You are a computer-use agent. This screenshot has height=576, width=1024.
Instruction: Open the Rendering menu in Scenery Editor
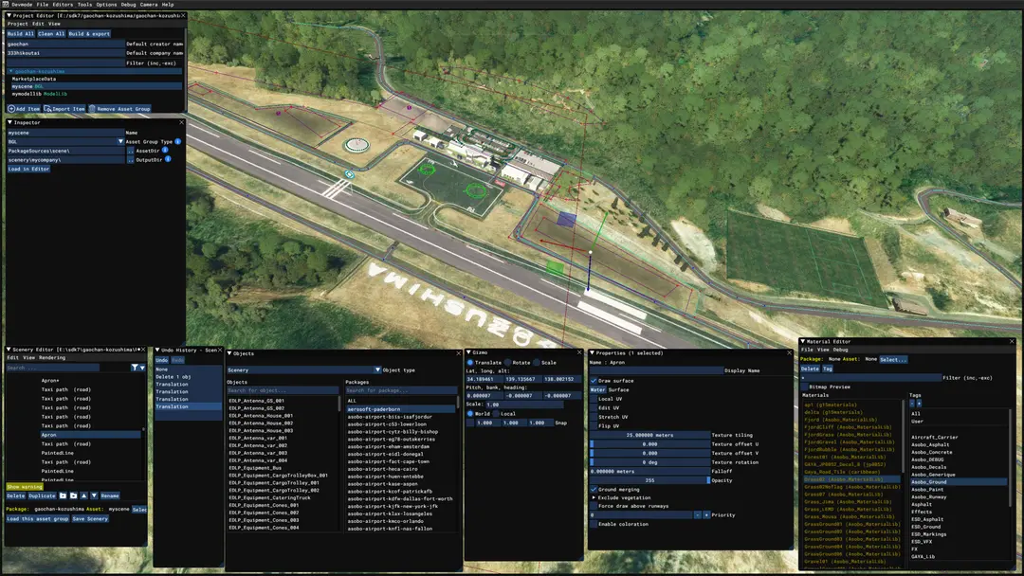(x=52, y=357)
